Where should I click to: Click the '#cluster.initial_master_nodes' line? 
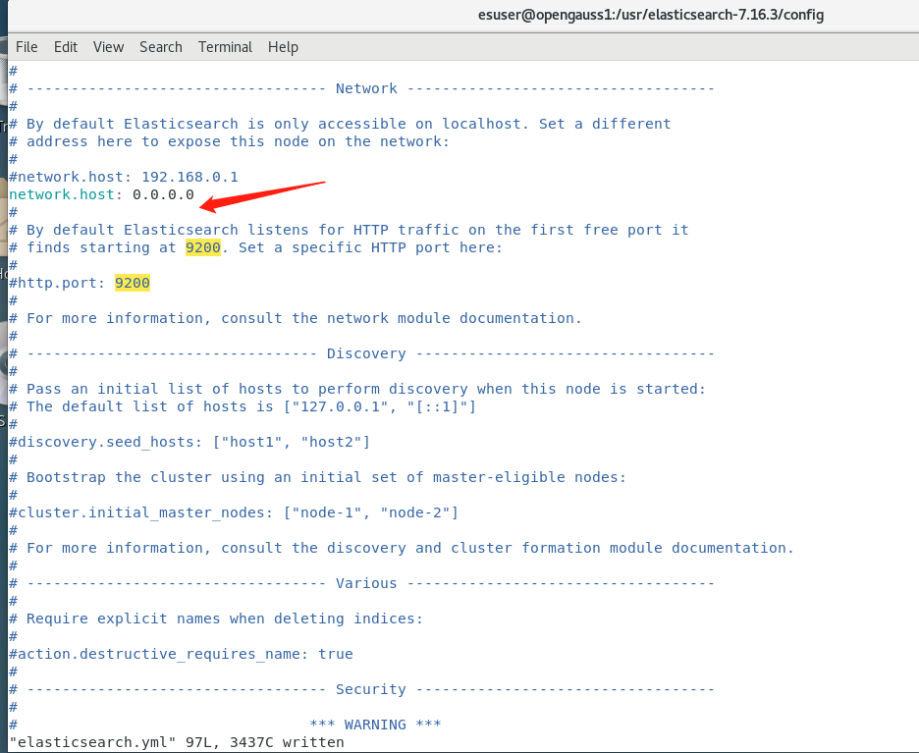(x=234, y=512)
